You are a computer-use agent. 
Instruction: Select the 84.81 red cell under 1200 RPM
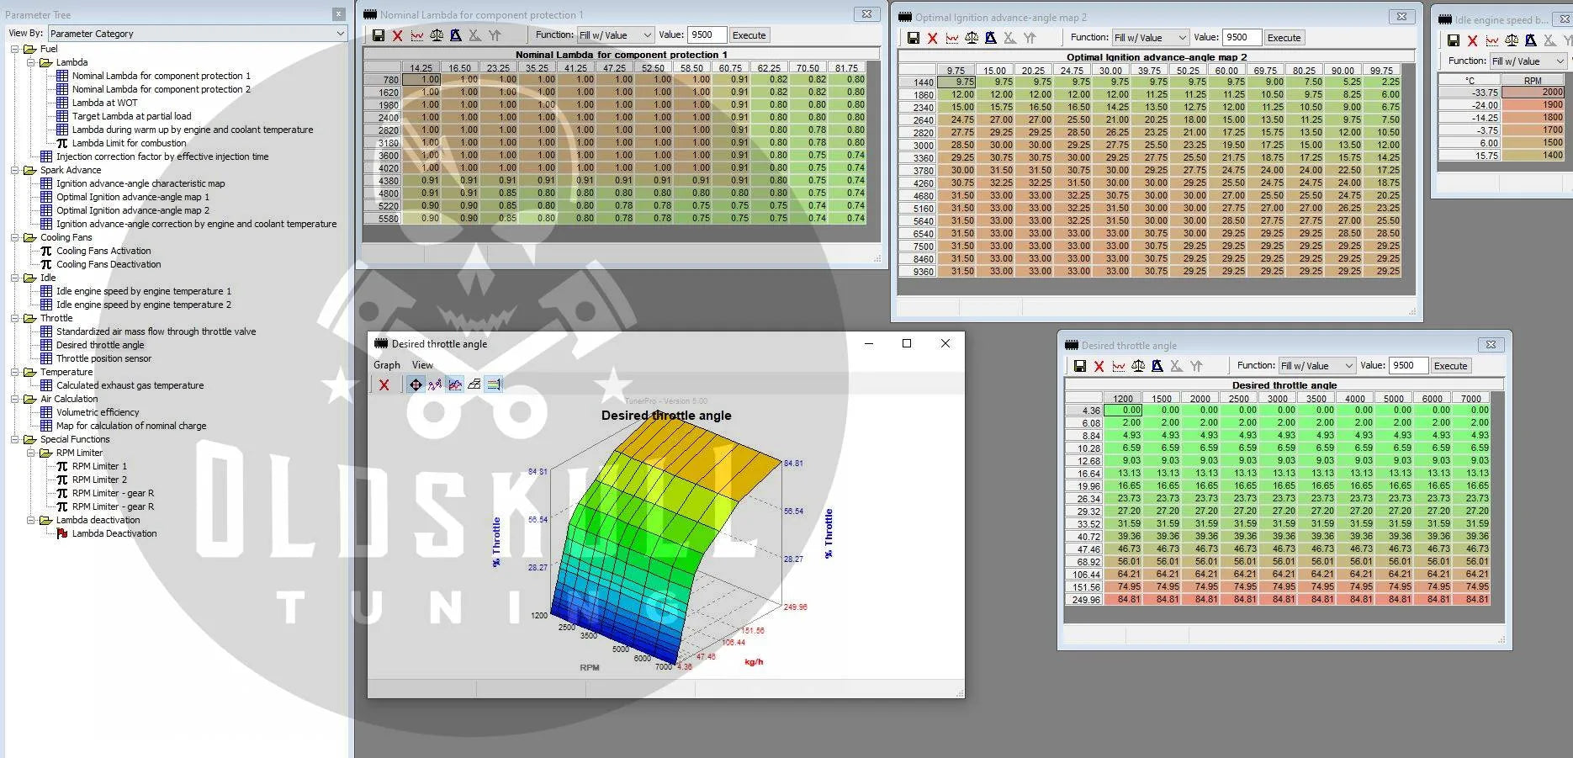(x=1123, y=600)
